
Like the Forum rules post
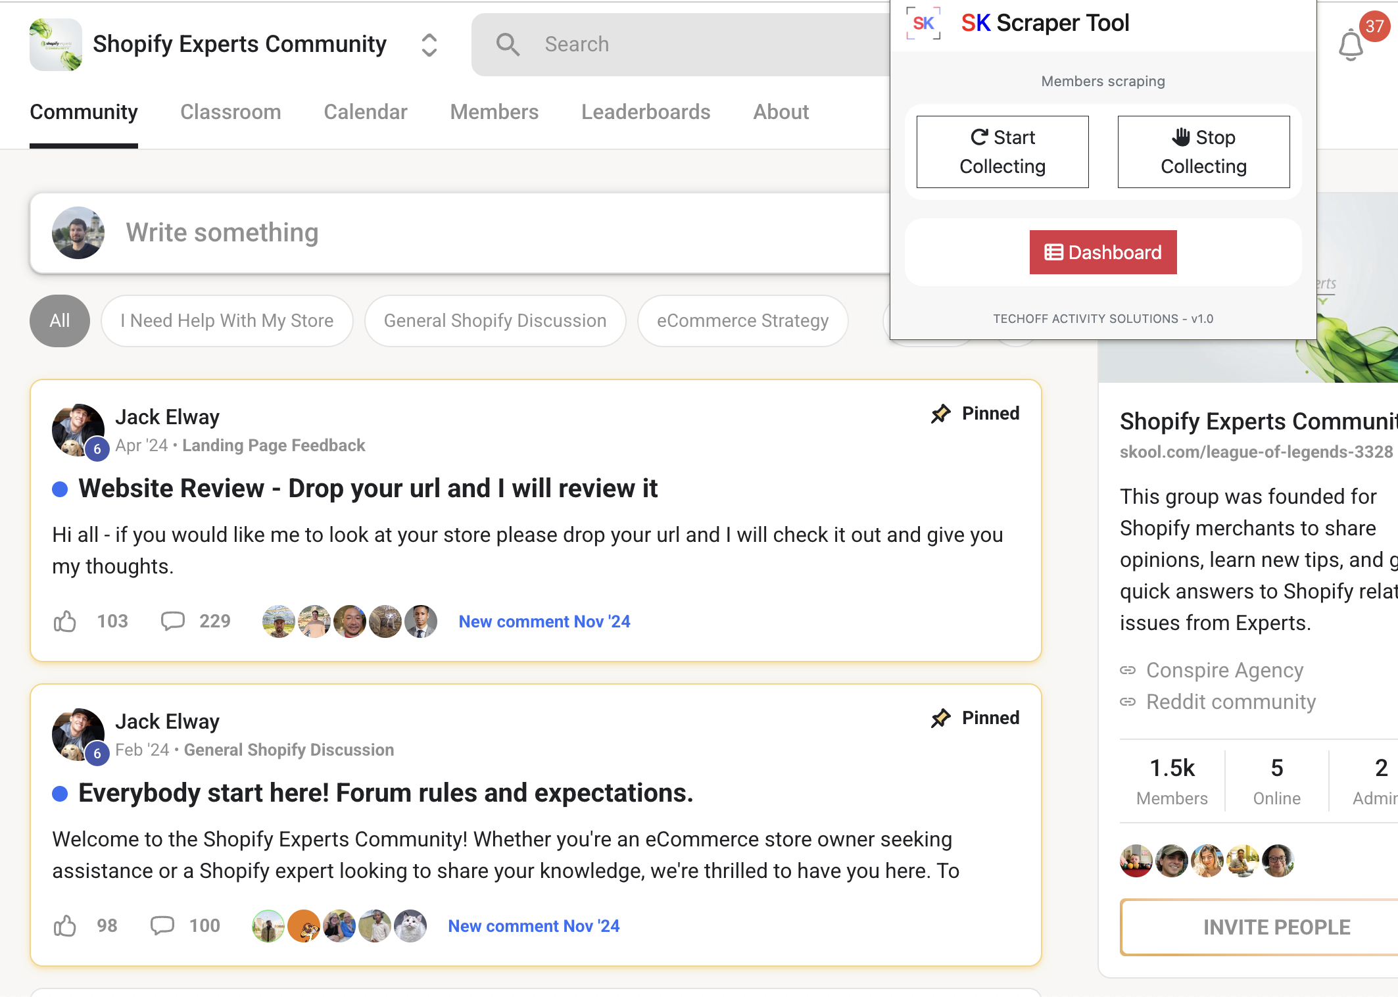[65, 926]
